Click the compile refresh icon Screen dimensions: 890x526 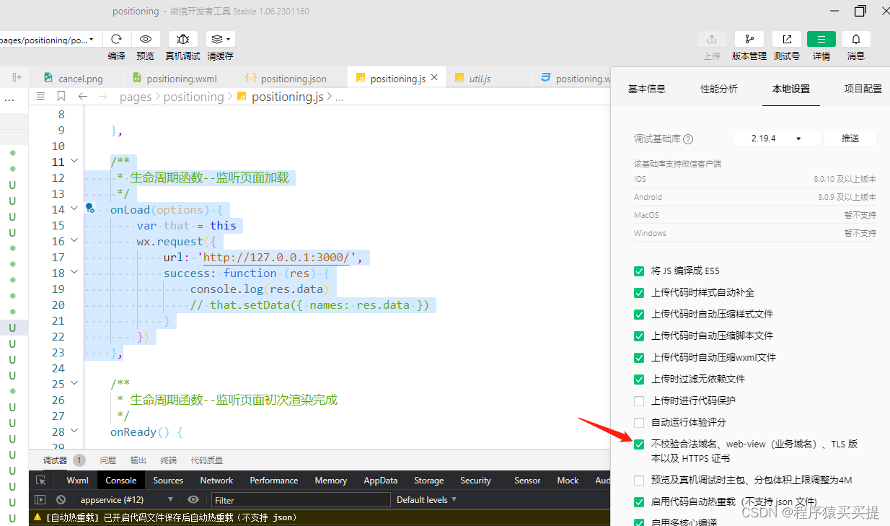(x=116, y=39)
